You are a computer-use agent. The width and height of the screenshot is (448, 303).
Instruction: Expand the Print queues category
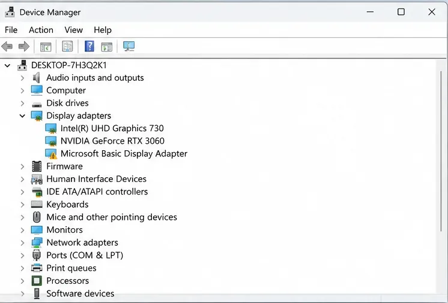[22, 268]
